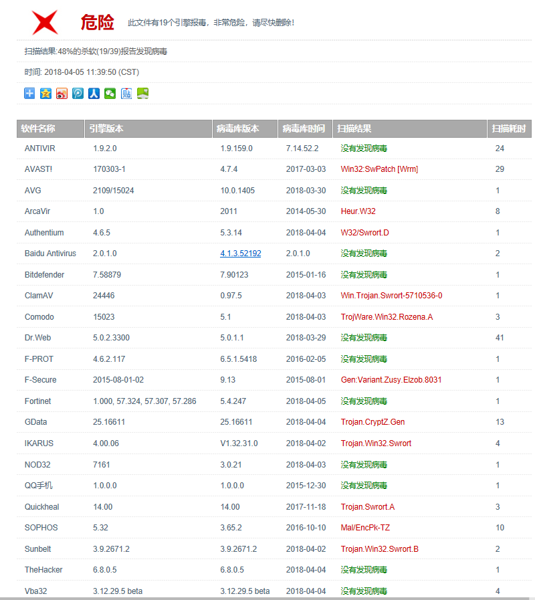
Task: Select Dr.Web software name
Action: click(x=37, y=338)
